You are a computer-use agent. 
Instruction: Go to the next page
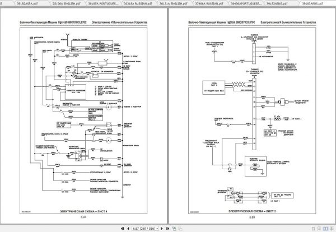tap(162, 229)
